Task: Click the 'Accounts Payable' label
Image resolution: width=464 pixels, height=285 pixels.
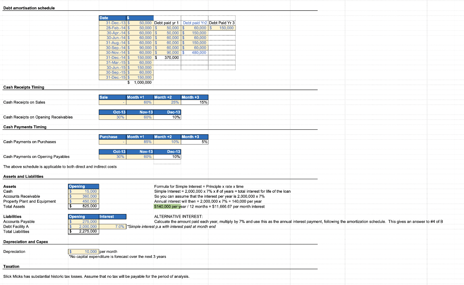Action: [19, 222]
